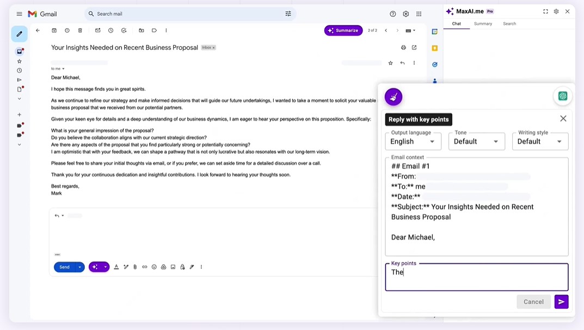This screenshot has height=330, width=584.
Task: Snooze the email using the clock icon
Action: [110, 30]
